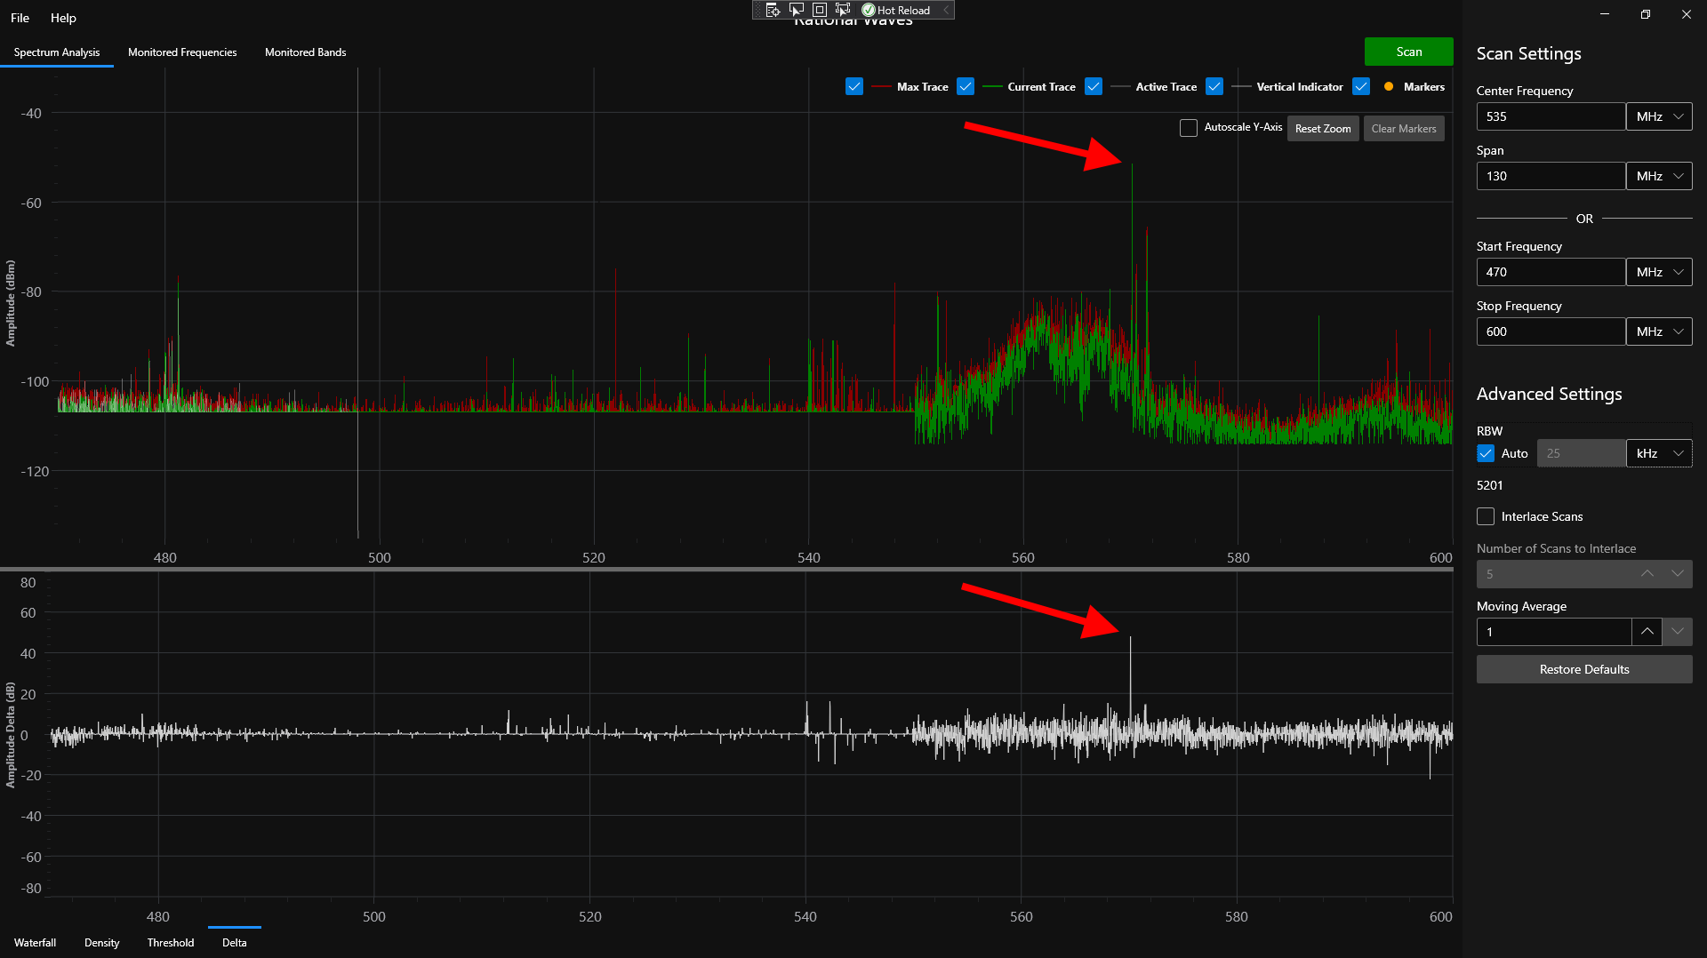Open the RBW kHz unit dropdown
The image size is (1707, 958).
pyautogui.click(x=1659, y=453)
